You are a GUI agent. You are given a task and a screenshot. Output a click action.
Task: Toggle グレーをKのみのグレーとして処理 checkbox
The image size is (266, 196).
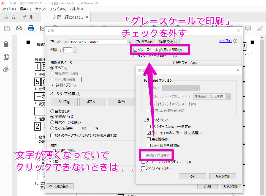pyautogui.click(x=149, y=133)
